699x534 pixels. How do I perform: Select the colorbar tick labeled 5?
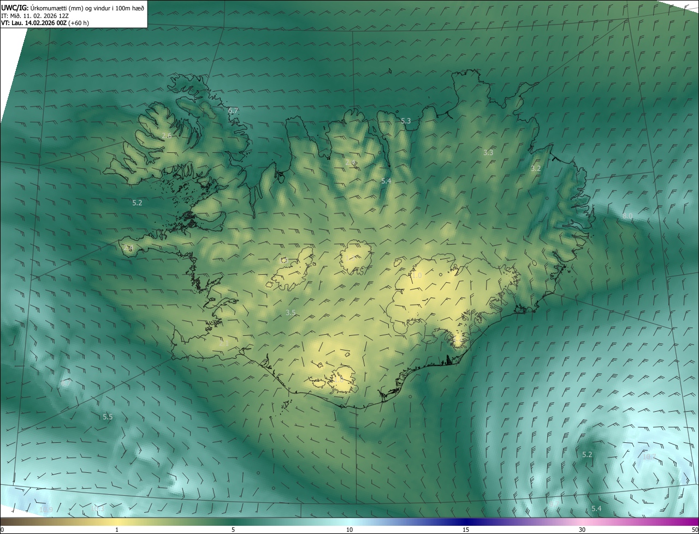coord(233,530)
